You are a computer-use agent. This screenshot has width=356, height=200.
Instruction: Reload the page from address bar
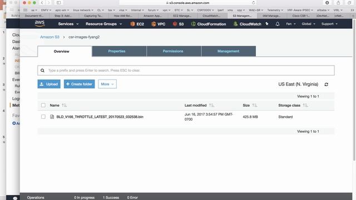(254, 3)
